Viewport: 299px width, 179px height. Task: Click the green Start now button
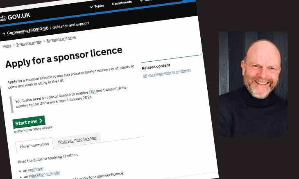tap(29, 122)
